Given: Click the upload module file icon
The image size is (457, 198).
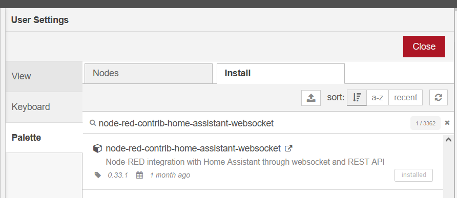Looking at the screenshot, I should click(x=311, y=98).
